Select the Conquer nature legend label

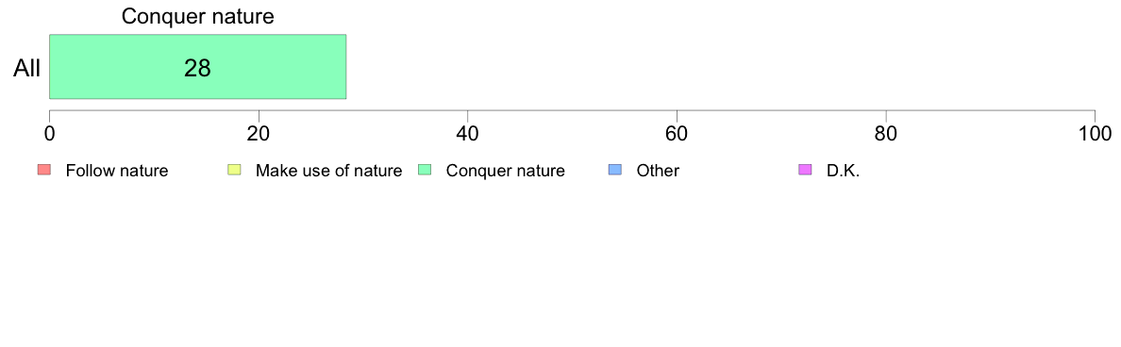(506, 171)
